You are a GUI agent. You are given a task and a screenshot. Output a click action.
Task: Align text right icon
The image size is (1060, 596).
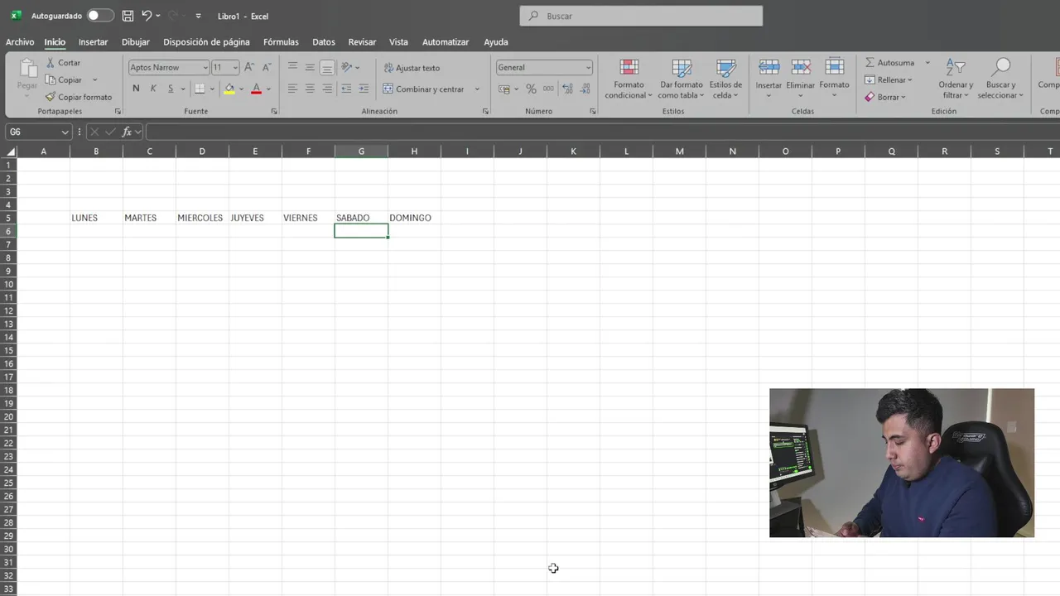point(327,89)
